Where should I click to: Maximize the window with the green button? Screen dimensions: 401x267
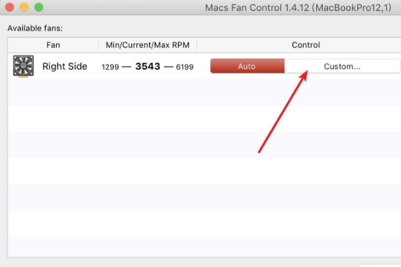38,7
